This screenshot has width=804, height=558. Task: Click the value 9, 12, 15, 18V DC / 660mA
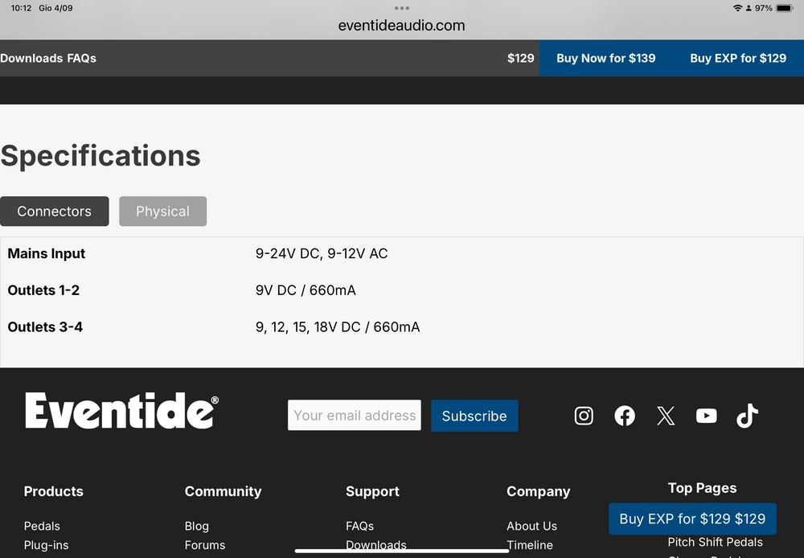point(338,327)
